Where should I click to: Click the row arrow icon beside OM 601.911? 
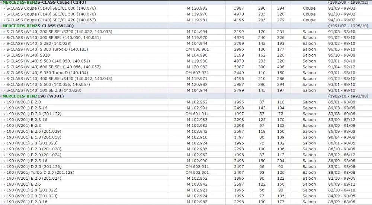tap(4, 114)
